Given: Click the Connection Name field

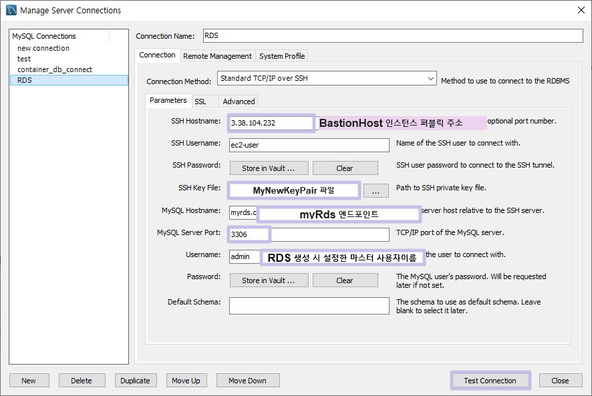Looking at the screenshot, I should pyautogui.click(x=393, y=36).
